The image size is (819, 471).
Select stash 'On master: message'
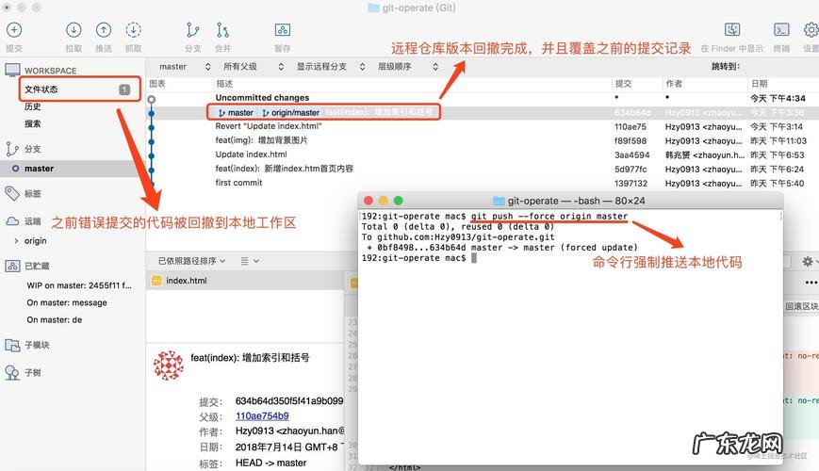point(67,302)
